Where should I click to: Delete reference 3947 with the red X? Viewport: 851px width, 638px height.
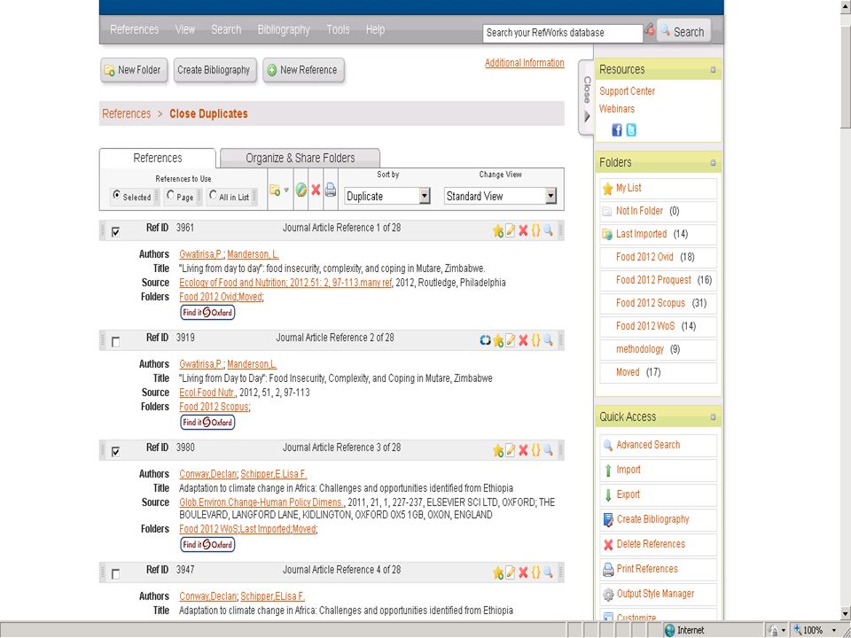pos(523,573)
